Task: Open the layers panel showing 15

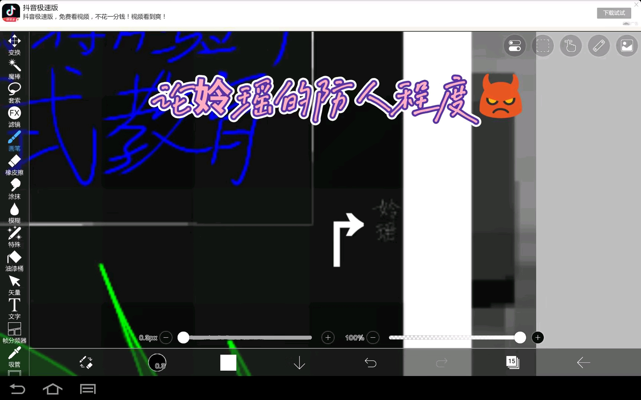Action: (513, 362)
